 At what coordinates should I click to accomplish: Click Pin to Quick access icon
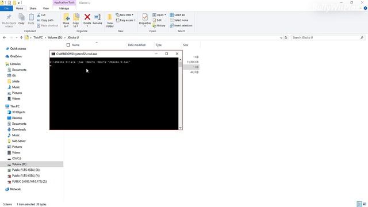point(9,17)
